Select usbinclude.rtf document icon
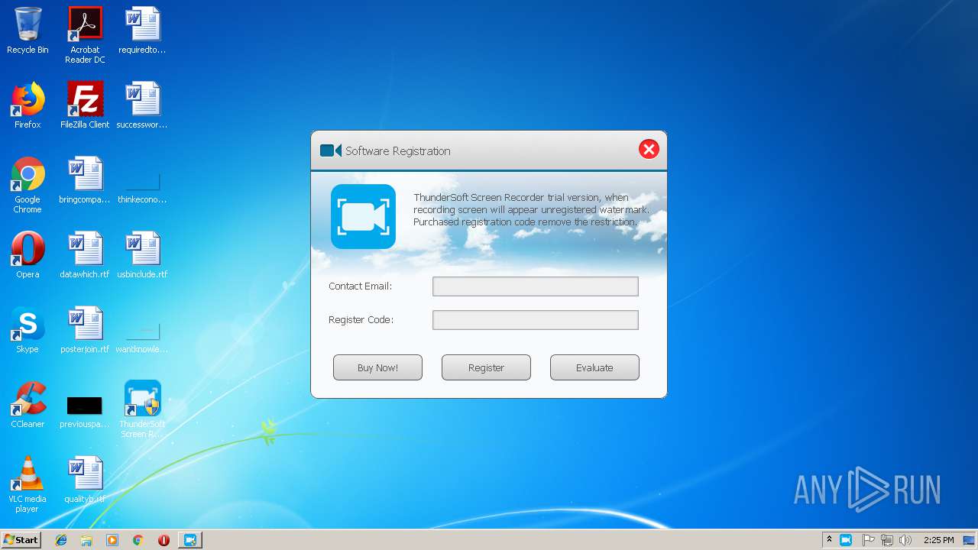This screenshot has height=550, width=978. 142,255
